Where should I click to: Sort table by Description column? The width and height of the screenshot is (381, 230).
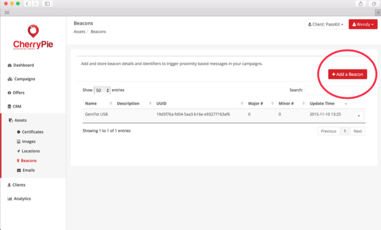pos(134,103)
